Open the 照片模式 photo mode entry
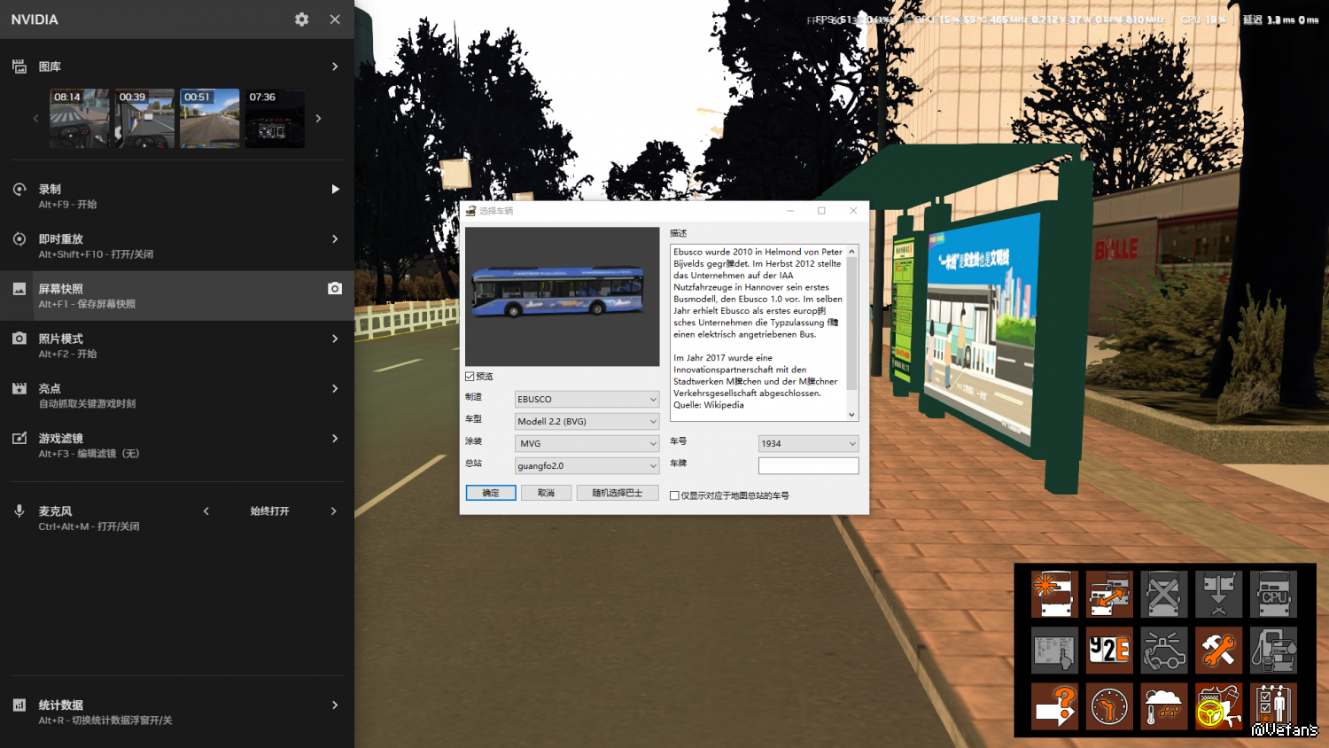The width and height of the screenshot is (1329, 748). pyautogui.click(x=177, y=346)
